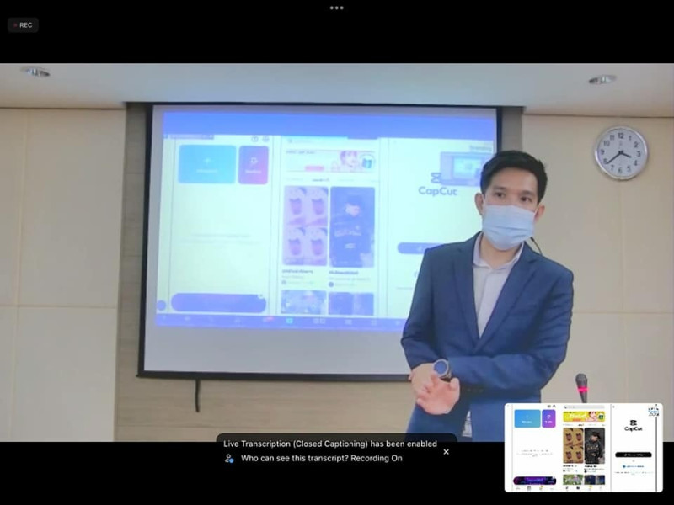This screenshot has height=505, width=674.
Task: Choose the bear pattern template in preview thumbnail
Action: 574,446
